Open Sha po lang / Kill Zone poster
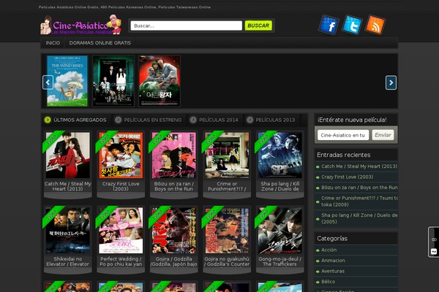Viewport: 439px width, 292px height. (280, 155)
